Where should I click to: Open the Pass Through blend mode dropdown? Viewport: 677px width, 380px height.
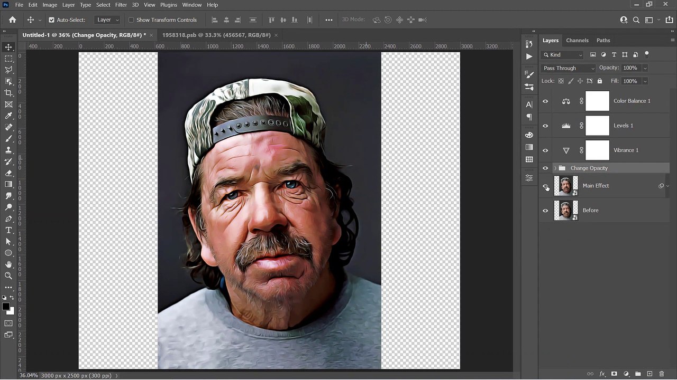569,68
